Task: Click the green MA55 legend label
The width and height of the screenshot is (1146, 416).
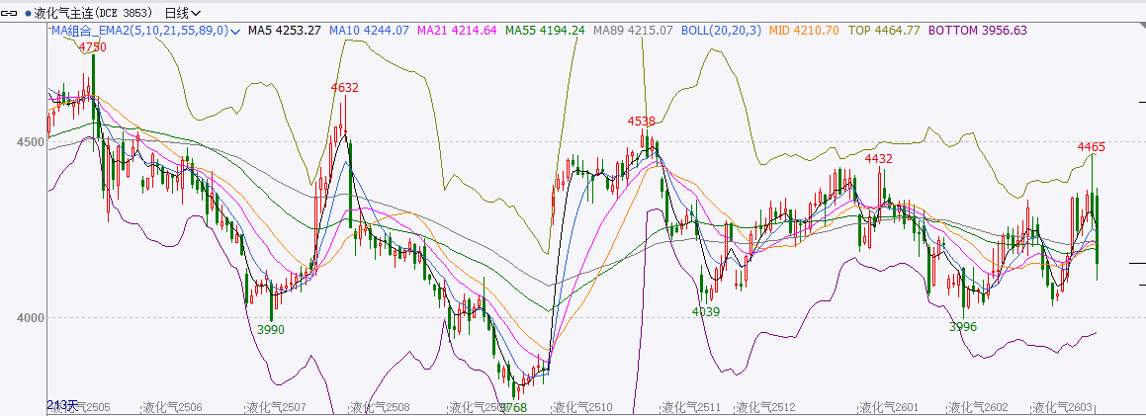Action: coord(545,31)
